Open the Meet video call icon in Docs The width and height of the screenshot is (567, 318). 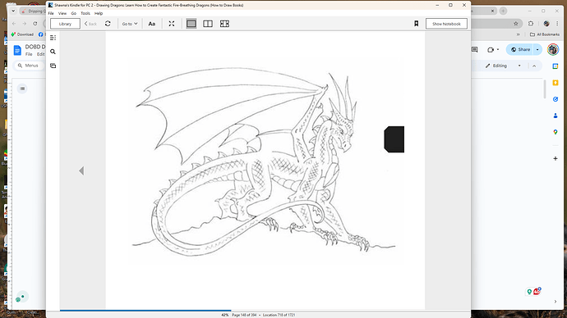coord(491,50)
